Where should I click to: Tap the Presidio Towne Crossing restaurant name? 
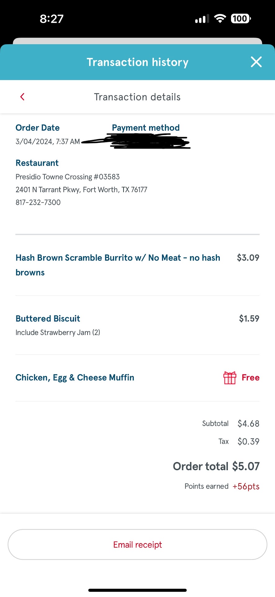click(68, 177)
